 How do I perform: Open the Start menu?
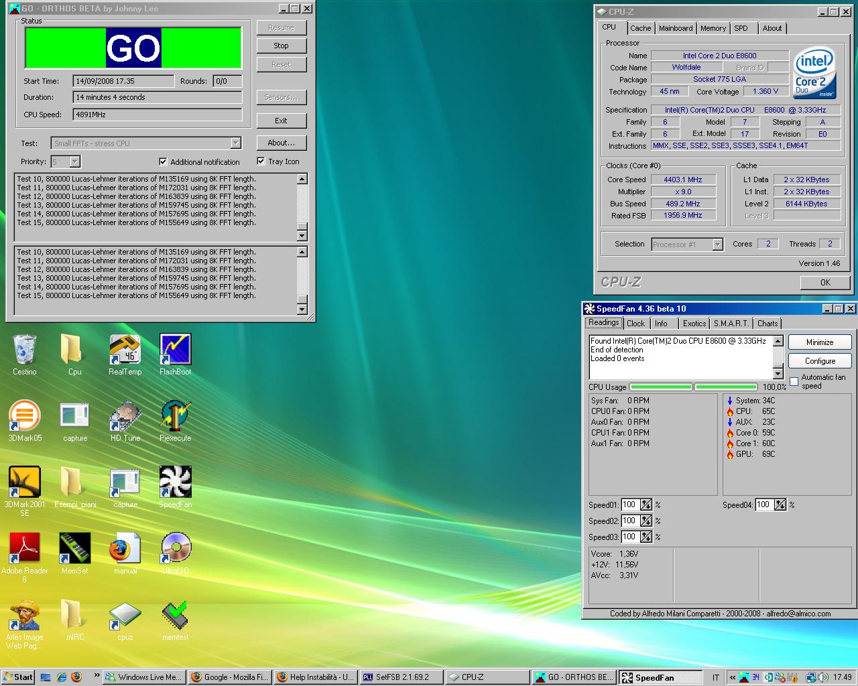pyautogui.click(x=17, y=677)
